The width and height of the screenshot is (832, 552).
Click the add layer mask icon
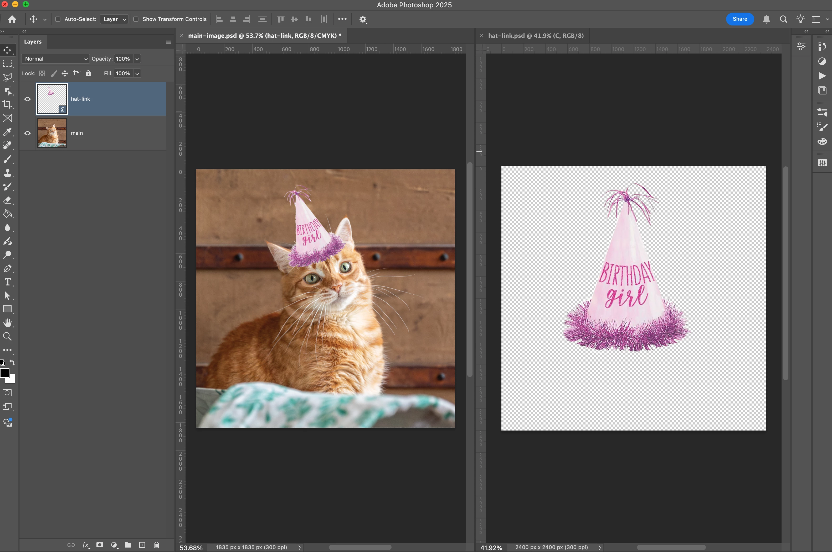[x=100, y=545]
